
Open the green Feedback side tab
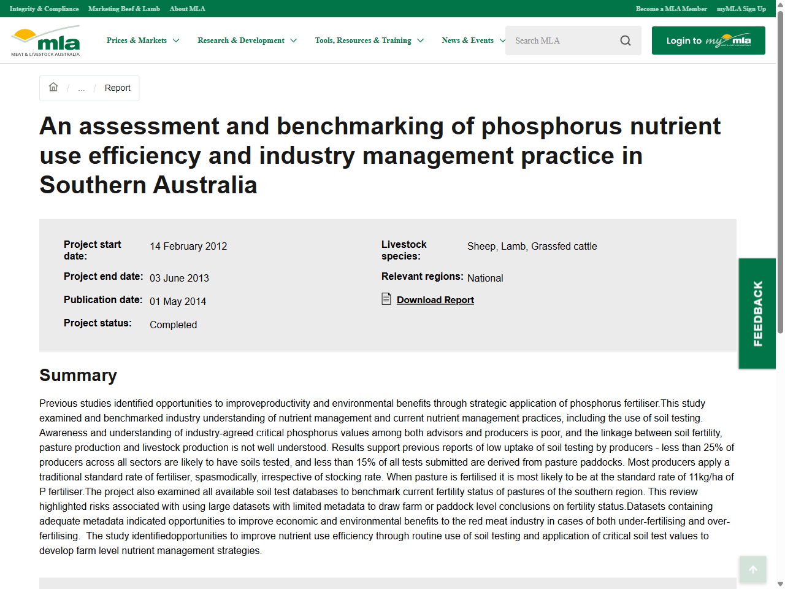757,314
